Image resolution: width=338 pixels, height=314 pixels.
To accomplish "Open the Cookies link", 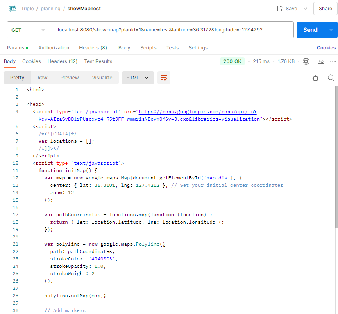I will [x=326, y=48].
